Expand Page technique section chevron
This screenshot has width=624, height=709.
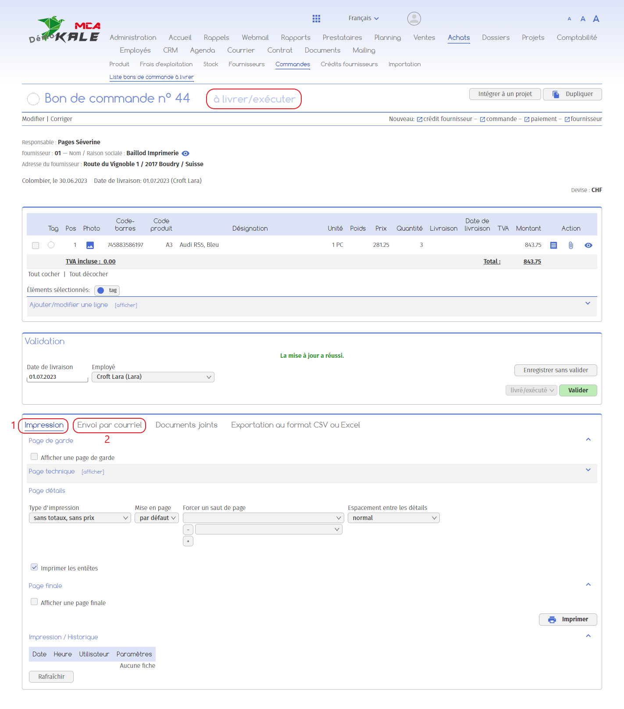[x=588, y=470]
